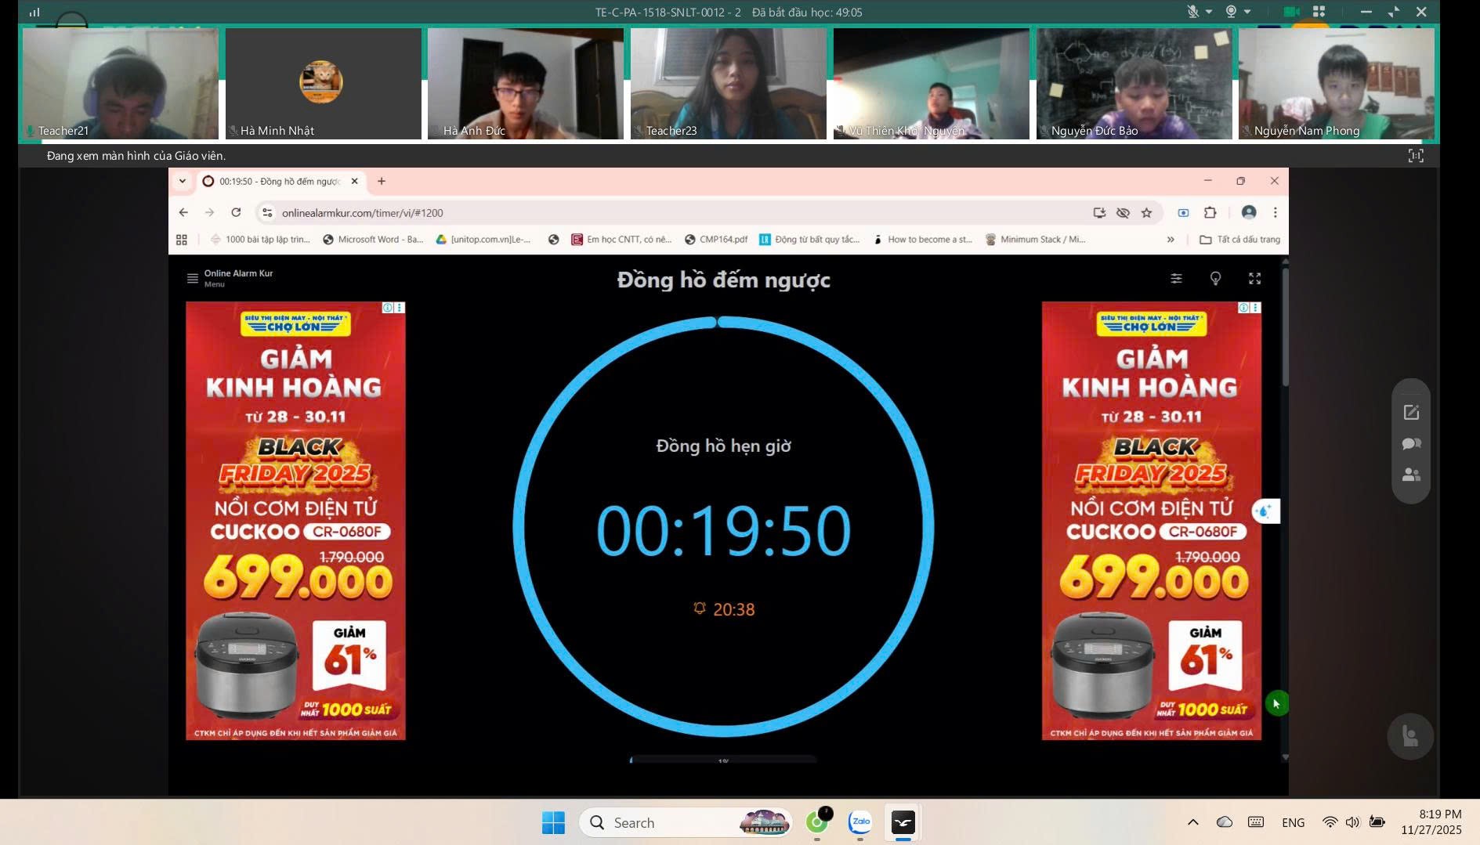
Task: Toggle the webcam on or off
Action: 1231,12
